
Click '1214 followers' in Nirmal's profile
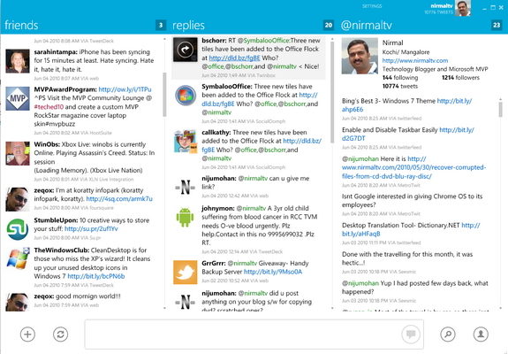460,78
